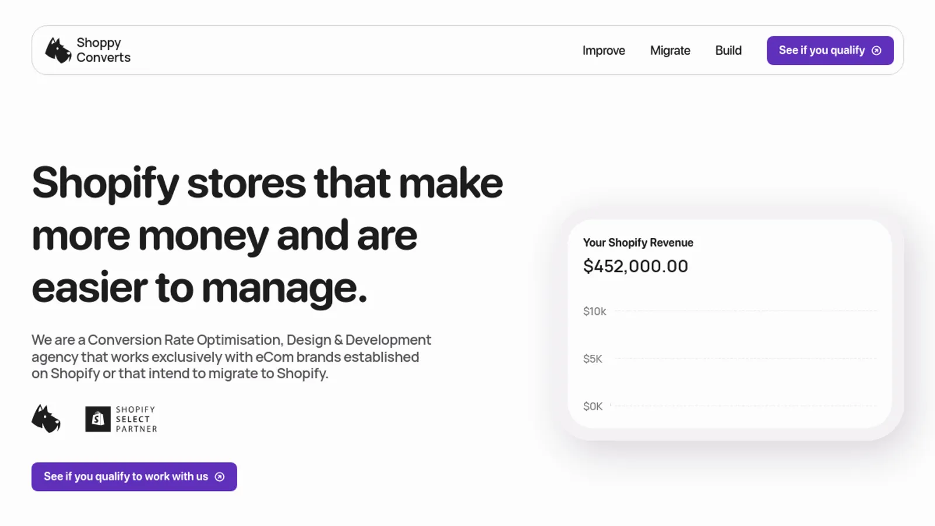This screenshot has height=526, width=935.
Task: Click the $452,000.00 revenue value
Action: point(636,266)
